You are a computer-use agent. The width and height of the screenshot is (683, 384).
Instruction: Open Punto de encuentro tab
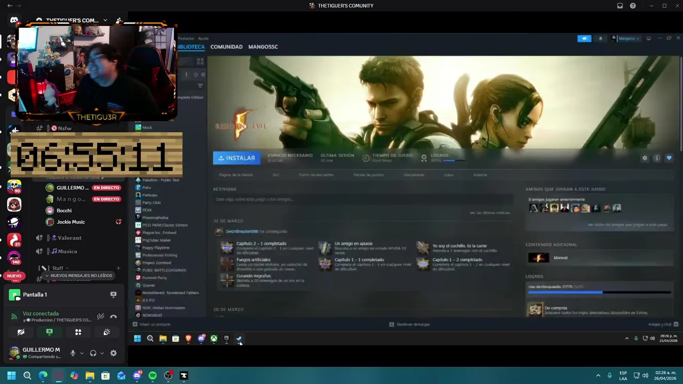click(x=316, y=175)
